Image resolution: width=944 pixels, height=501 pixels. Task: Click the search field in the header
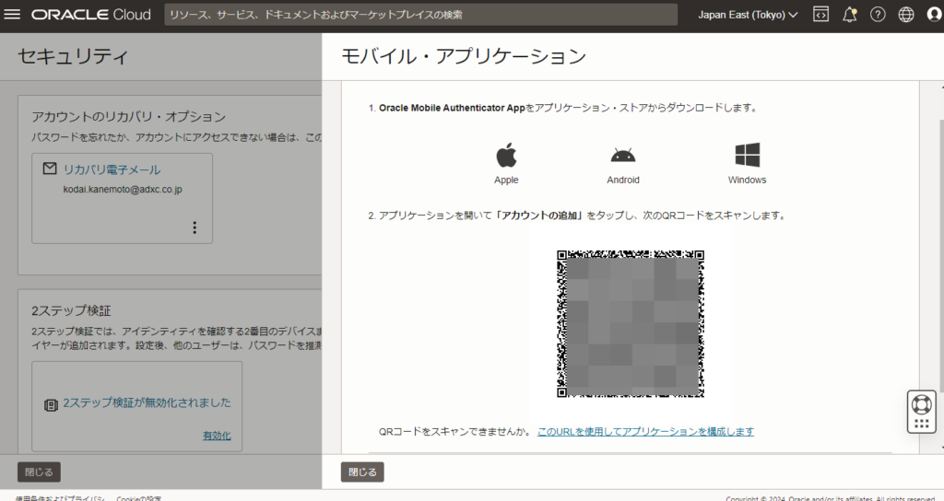(x=419, y=15)
